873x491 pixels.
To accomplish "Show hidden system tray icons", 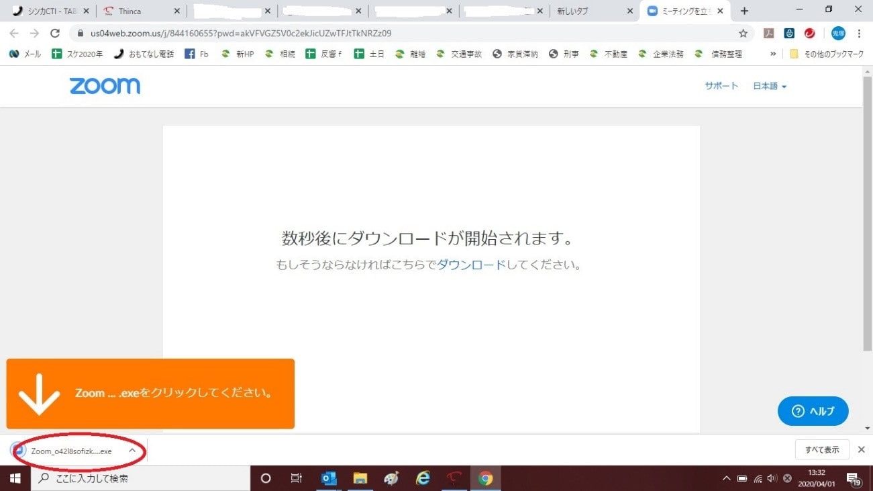I will (727, 478).
